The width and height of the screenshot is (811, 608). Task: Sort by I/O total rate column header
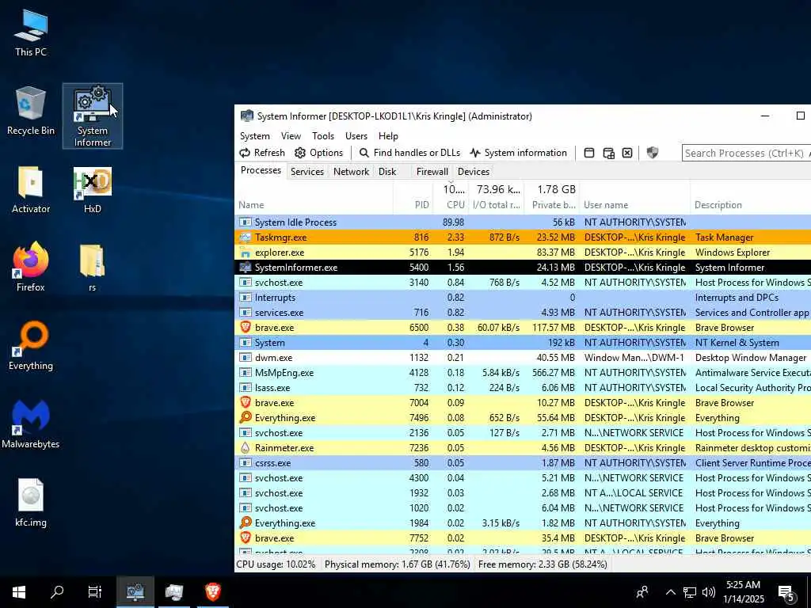tap(496, 205)
